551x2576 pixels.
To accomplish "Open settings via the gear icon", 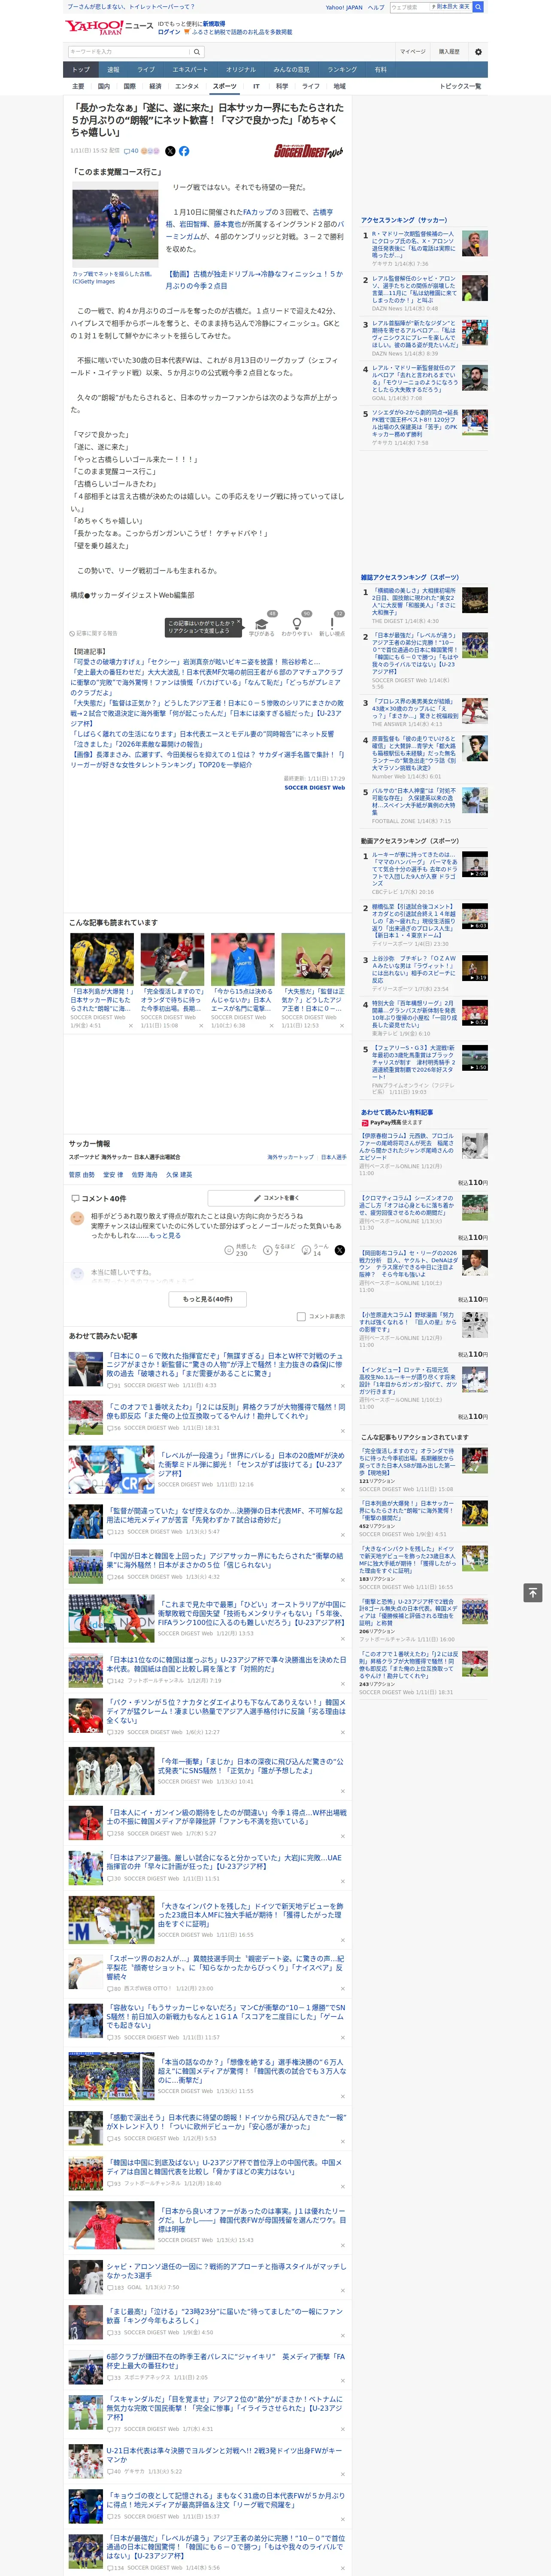I will pos(478,51).
